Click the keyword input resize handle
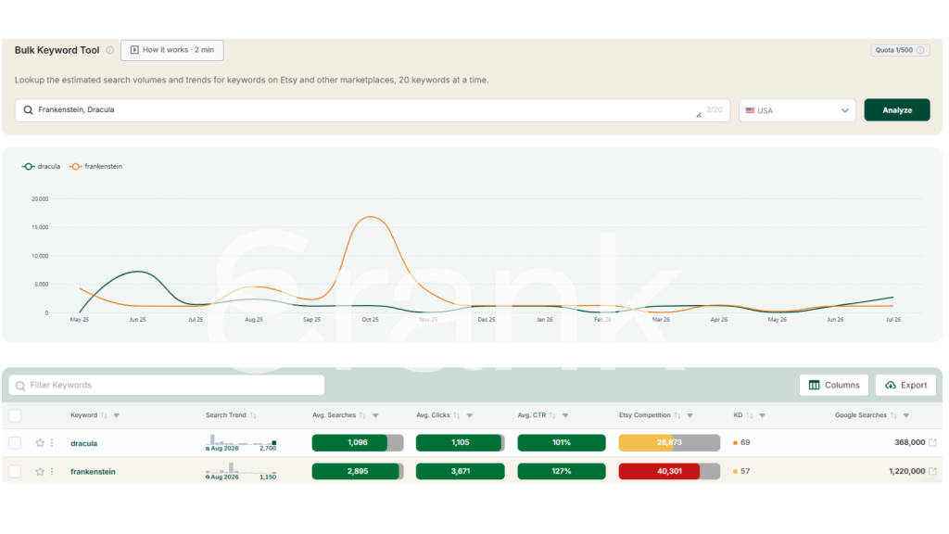The image size is (949, 534). tap(699, 114)
